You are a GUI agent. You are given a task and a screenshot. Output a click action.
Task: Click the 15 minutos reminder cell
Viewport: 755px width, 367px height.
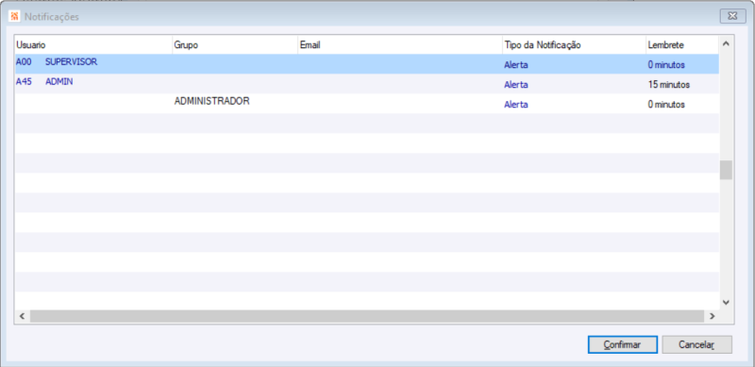pos(669,85)
